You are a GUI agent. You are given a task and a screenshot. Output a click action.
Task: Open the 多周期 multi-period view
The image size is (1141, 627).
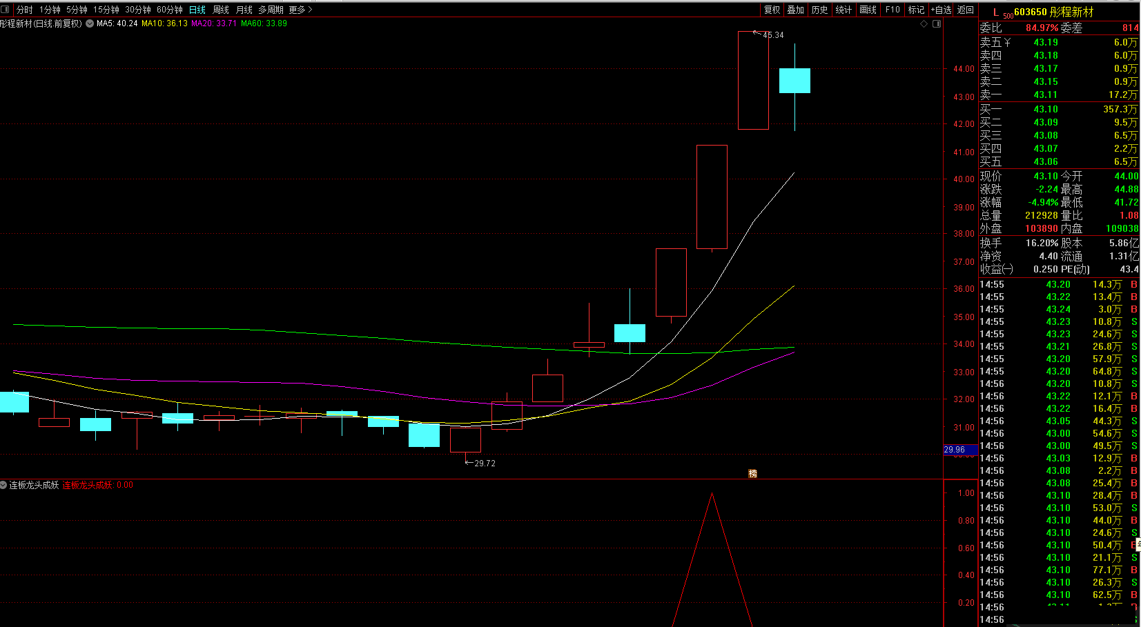click(271, 10)
